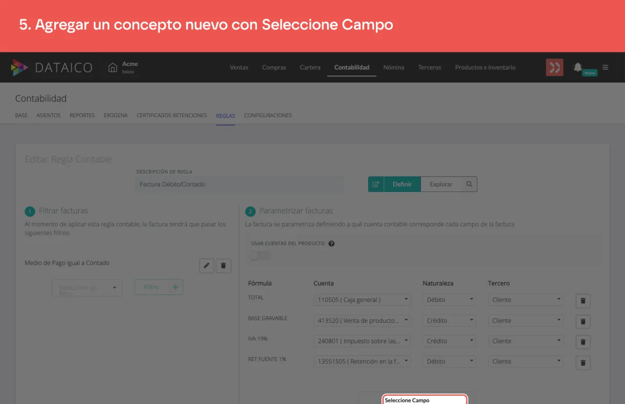The image size is (625, 404).
Task: Open the notifications bell
Action: (578, 67)
